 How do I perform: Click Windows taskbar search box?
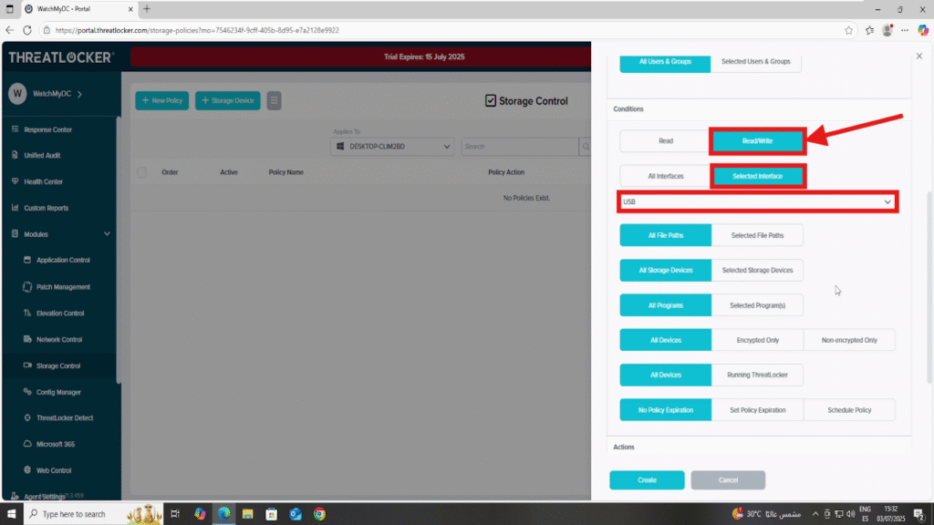(x=93, y=514)
